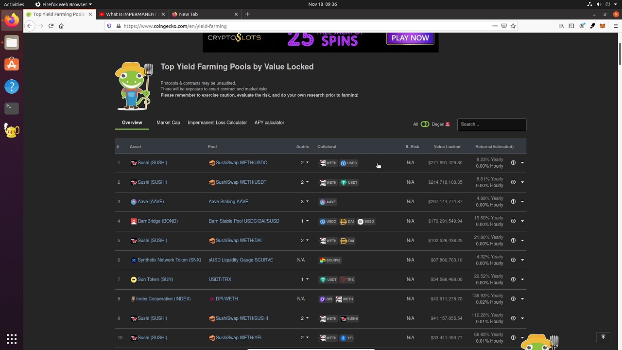
Task: Open the MetaMask fox extension
Action: (603, 26)
